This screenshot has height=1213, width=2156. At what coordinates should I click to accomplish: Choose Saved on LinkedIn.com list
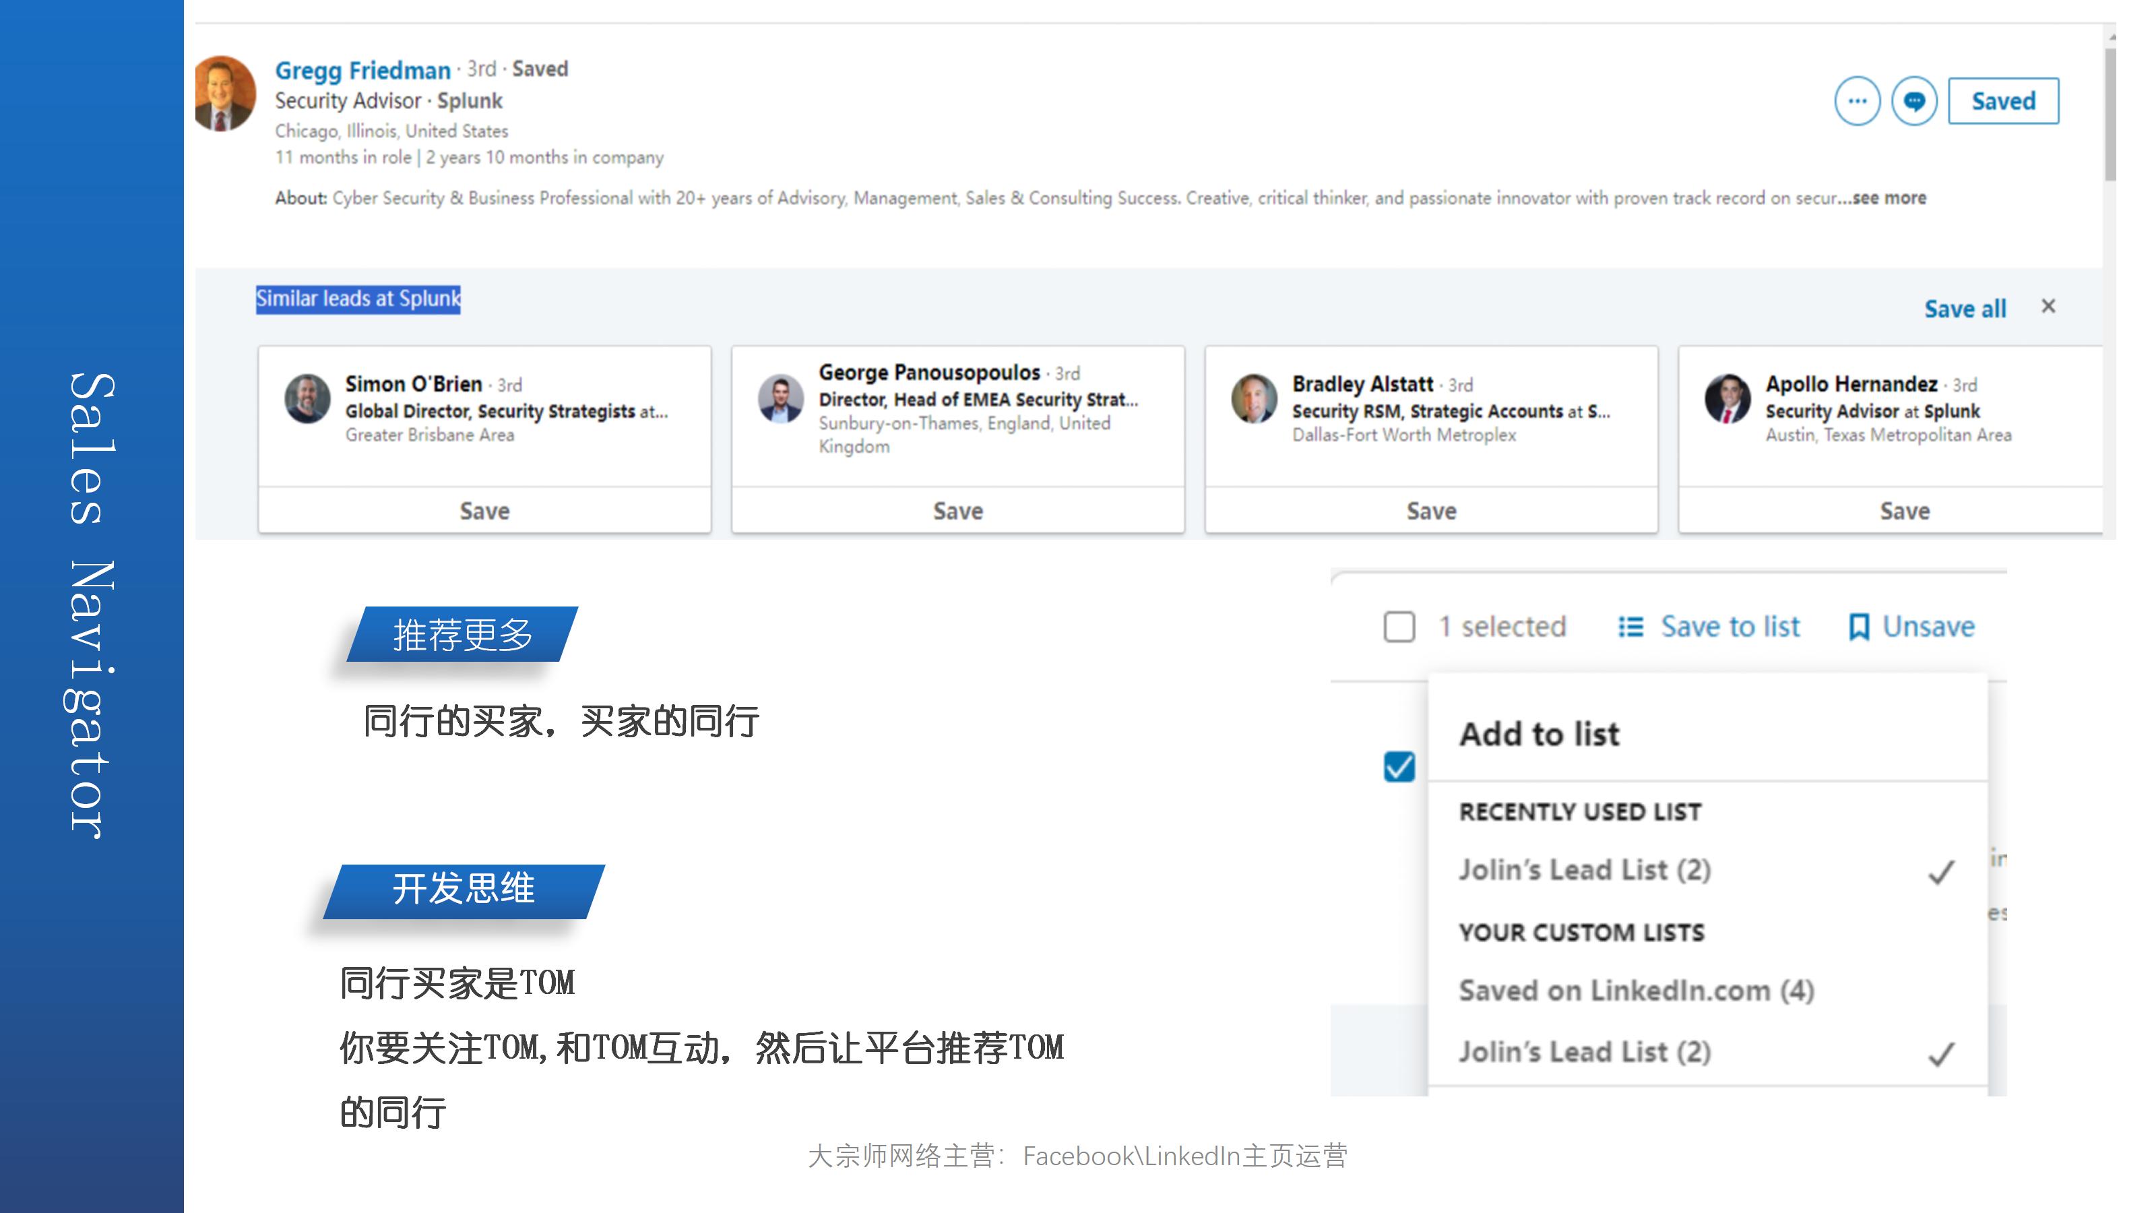pyautogui.click(x=1637, y=991)
